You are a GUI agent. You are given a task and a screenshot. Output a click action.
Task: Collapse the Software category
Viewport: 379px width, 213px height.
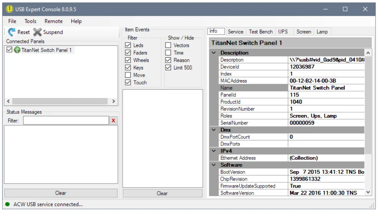pos(214,165)
